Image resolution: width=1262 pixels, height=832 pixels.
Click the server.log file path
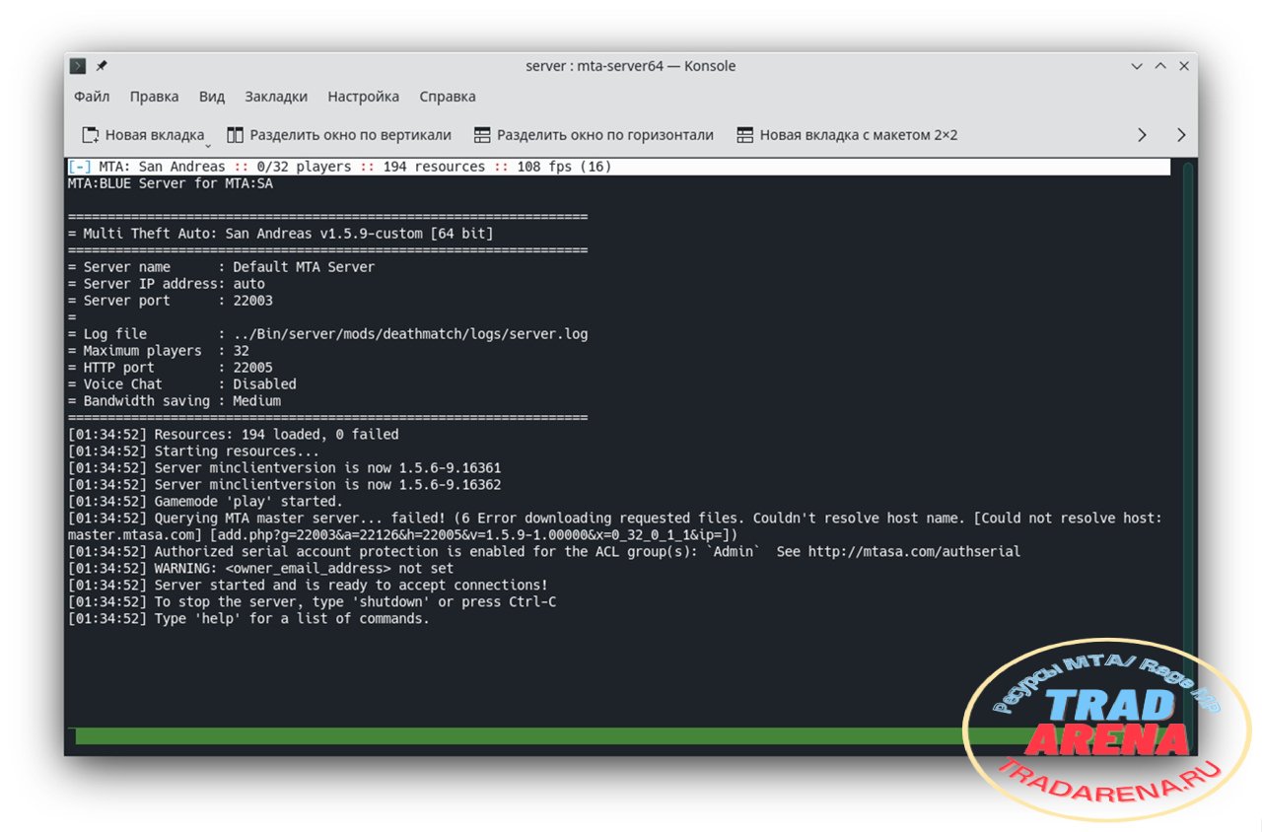pos(410,334)
